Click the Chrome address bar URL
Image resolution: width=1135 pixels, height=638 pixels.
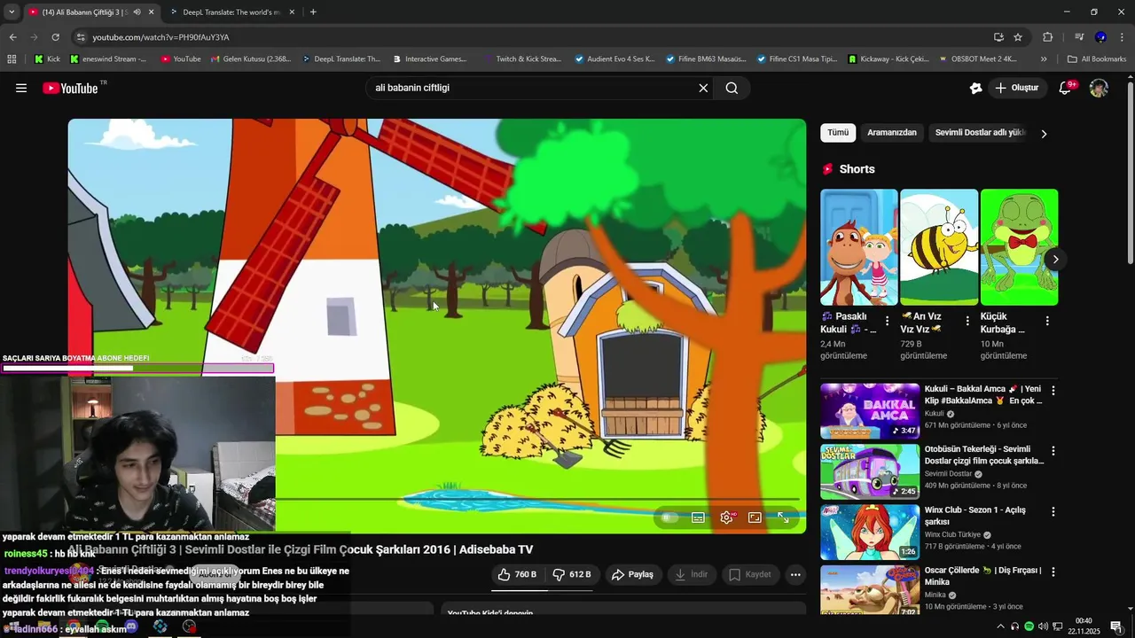click(160, 37)
